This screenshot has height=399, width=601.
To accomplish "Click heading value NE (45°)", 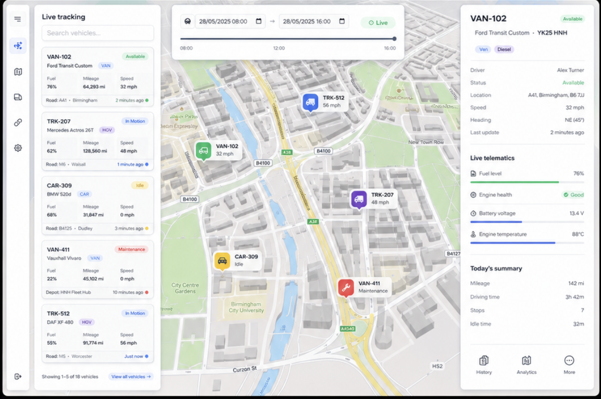I will pyautogui.click(x=574, y=120).
